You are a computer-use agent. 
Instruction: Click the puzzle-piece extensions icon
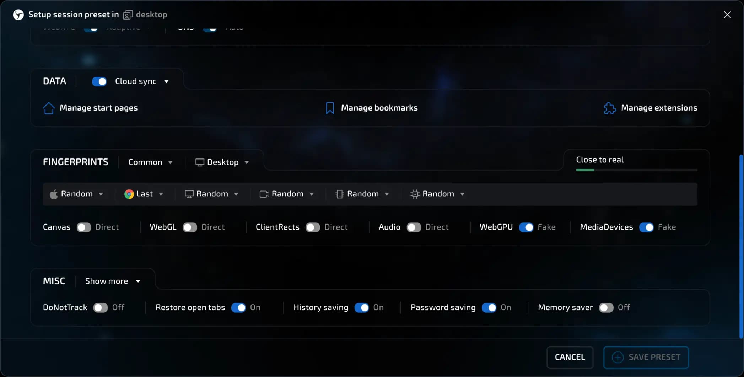pyautogui.click(x=609, y=108)
